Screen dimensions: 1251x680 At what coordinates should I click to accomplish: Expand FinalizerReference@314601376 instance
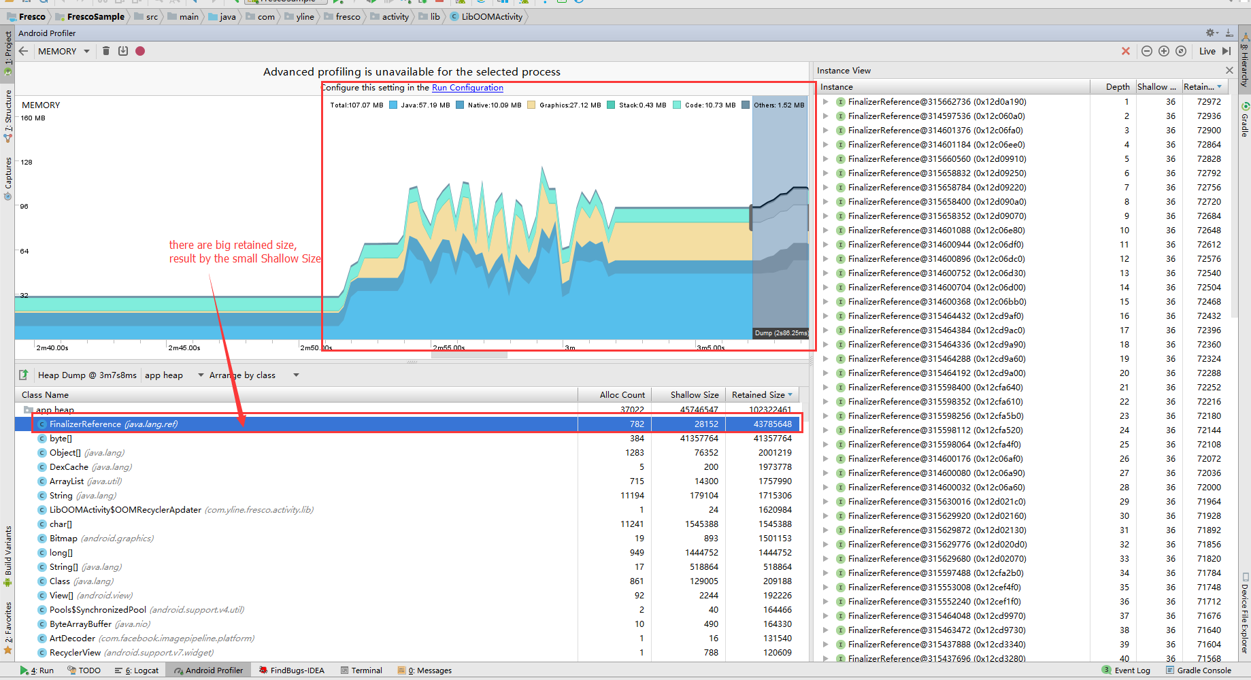pyautogui.click(x=826, y=131)
